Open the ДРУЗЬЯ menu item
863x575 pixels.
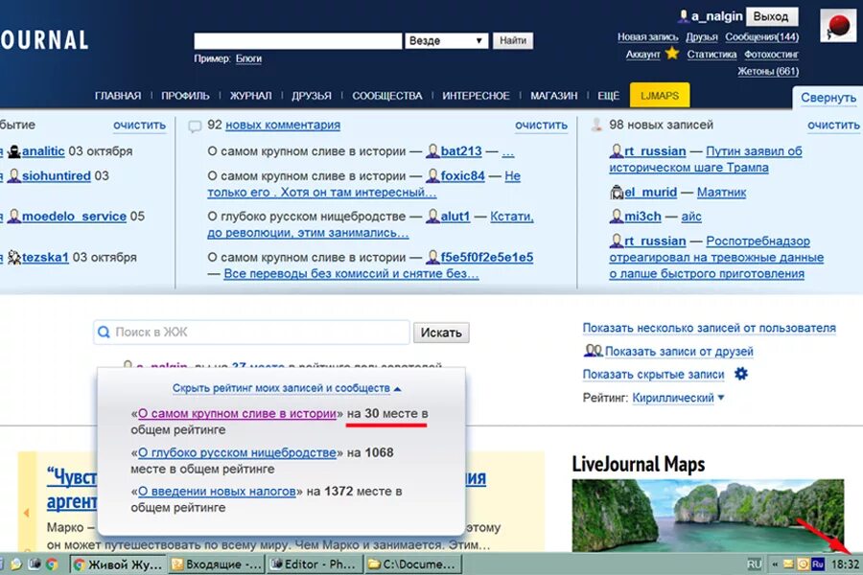[x=312, y=96]
